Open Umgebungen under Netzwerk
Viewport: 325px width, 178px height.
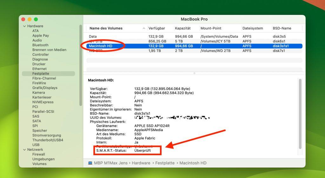click(x=43, y=159)
